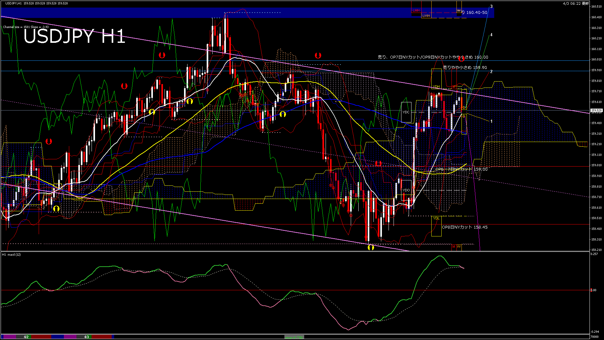Click the OP8日NYカット 158.45 label
The image size is (604, 340).
pos(465,227)
